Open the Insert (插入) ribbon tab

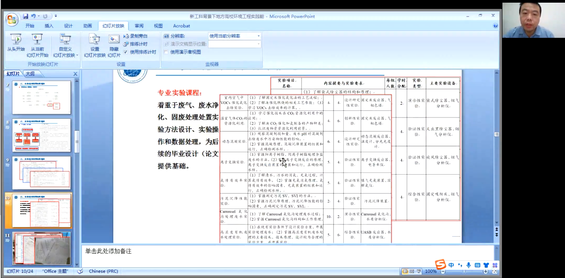pyautogui.click(x=49, y=26)
